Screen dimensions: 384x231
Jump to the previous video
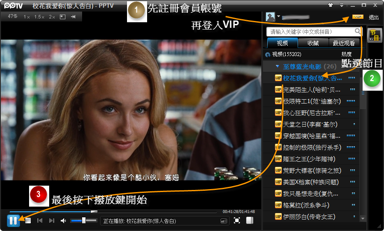click(40, 221)
